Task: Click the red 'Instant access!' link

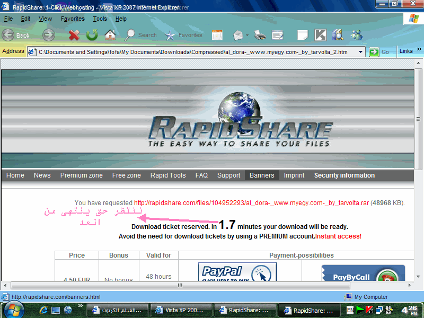Action: click(x=338, y=236)
